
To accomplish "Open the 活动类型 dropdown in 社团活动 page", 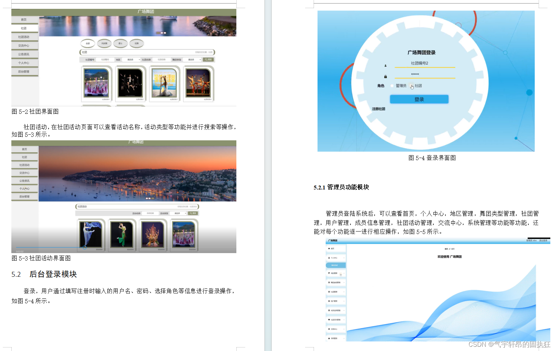I will coord(178,213).
